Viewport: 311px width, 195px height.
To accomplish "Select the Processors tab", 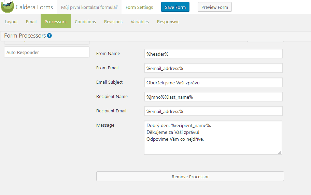I will click(x=56, y=22).
